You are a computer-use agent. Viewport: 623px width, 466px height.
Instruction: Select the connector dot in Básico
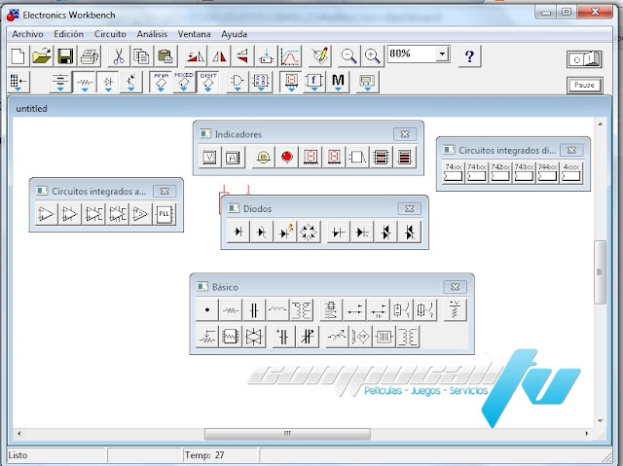(207, 310)
